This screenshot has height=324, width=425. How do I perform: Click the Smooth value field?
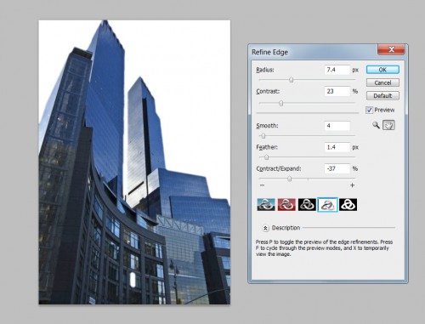[337, 126]
